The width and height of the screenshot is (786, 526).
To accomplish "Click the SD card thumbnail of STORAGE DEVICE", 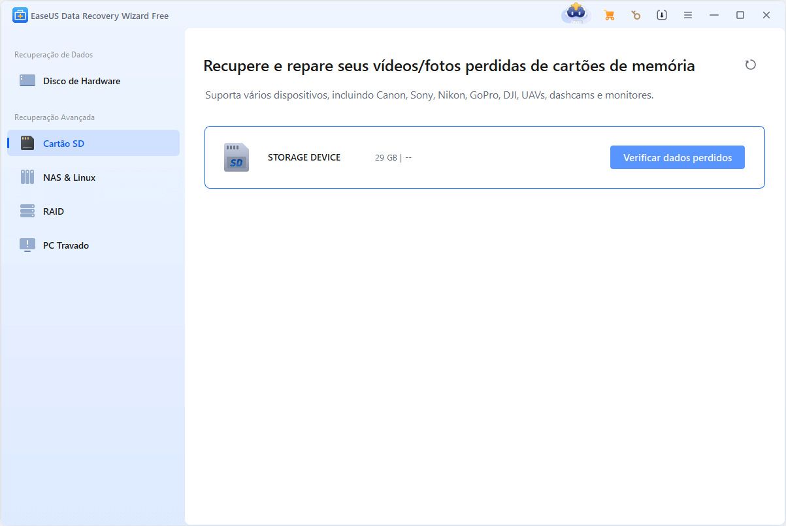I will tap(236, 157).
